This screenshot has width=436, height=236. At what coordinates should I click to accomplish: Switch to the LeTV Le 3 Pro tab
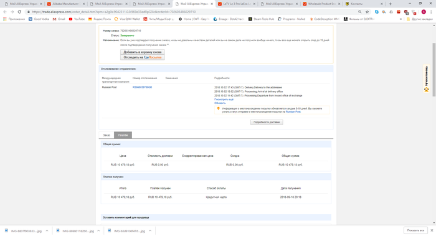click(236, 4)
